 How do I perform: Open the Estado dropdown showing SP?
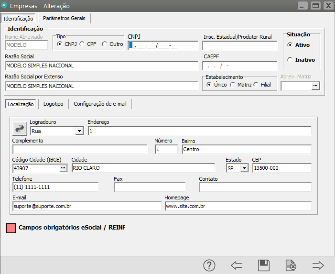tap(244, 168)
